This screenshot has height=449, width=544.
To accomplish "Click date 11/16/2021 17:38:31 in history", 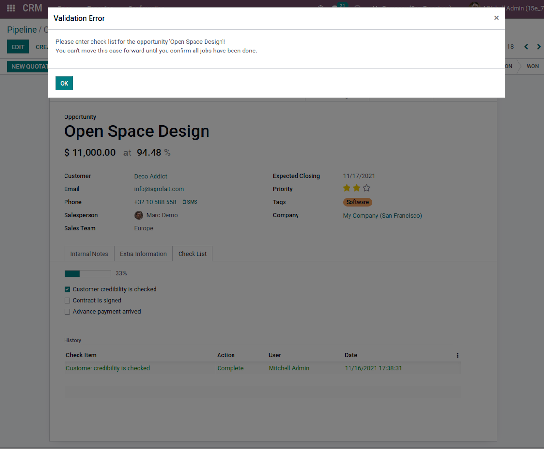I will 373,368.
